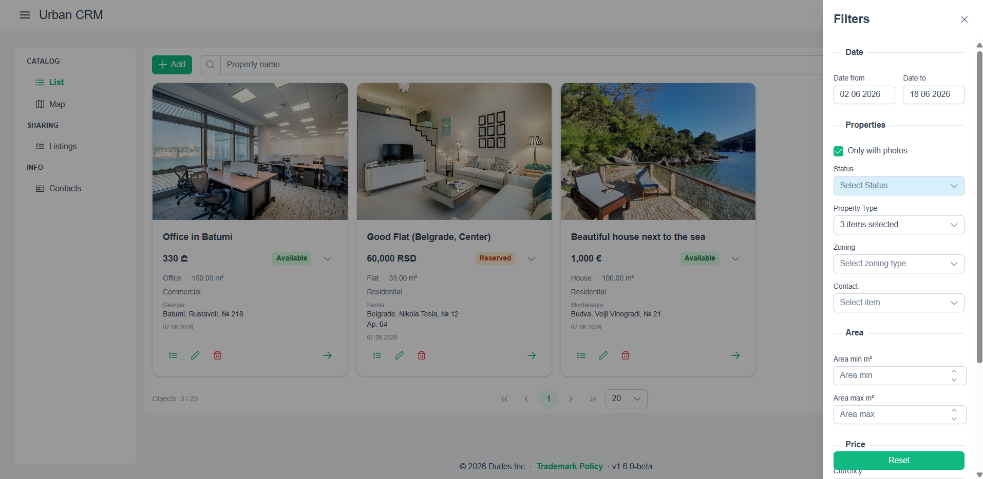Image resolution: width=983 pixels, height=479 pixels.
Task: Click the Add property button
Action: [172, 65]
